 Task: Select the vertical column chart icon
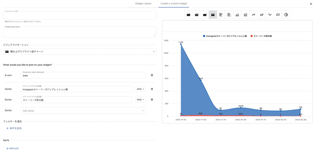pos(237,15)
